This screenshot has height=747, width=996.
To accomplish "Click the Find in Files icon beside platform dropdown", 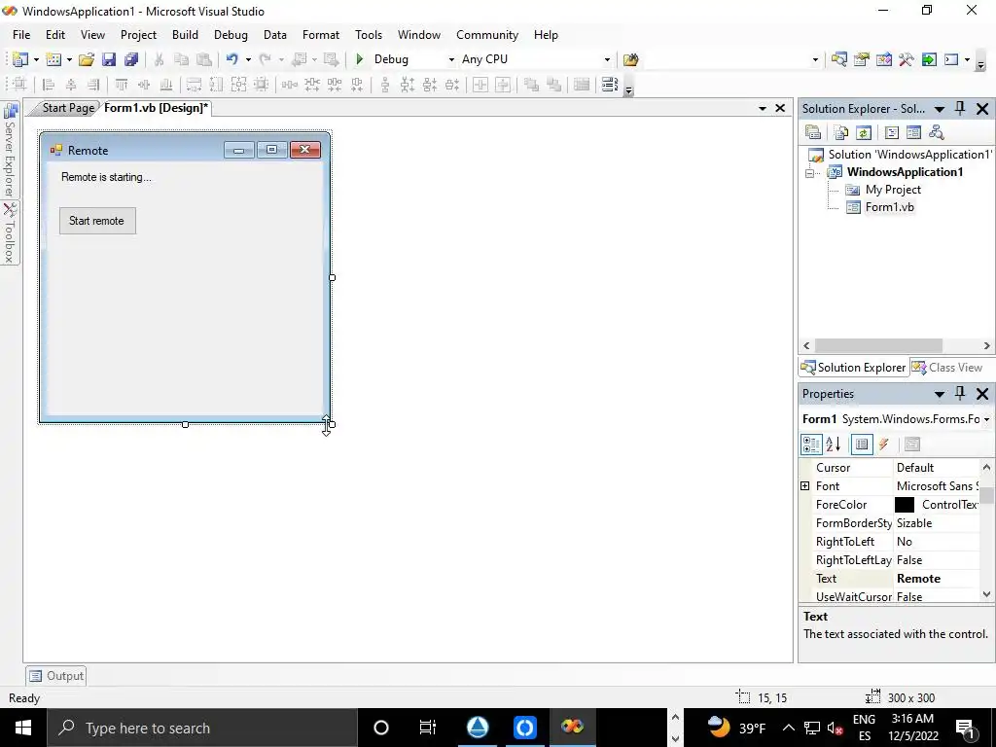I will [630, 59].
